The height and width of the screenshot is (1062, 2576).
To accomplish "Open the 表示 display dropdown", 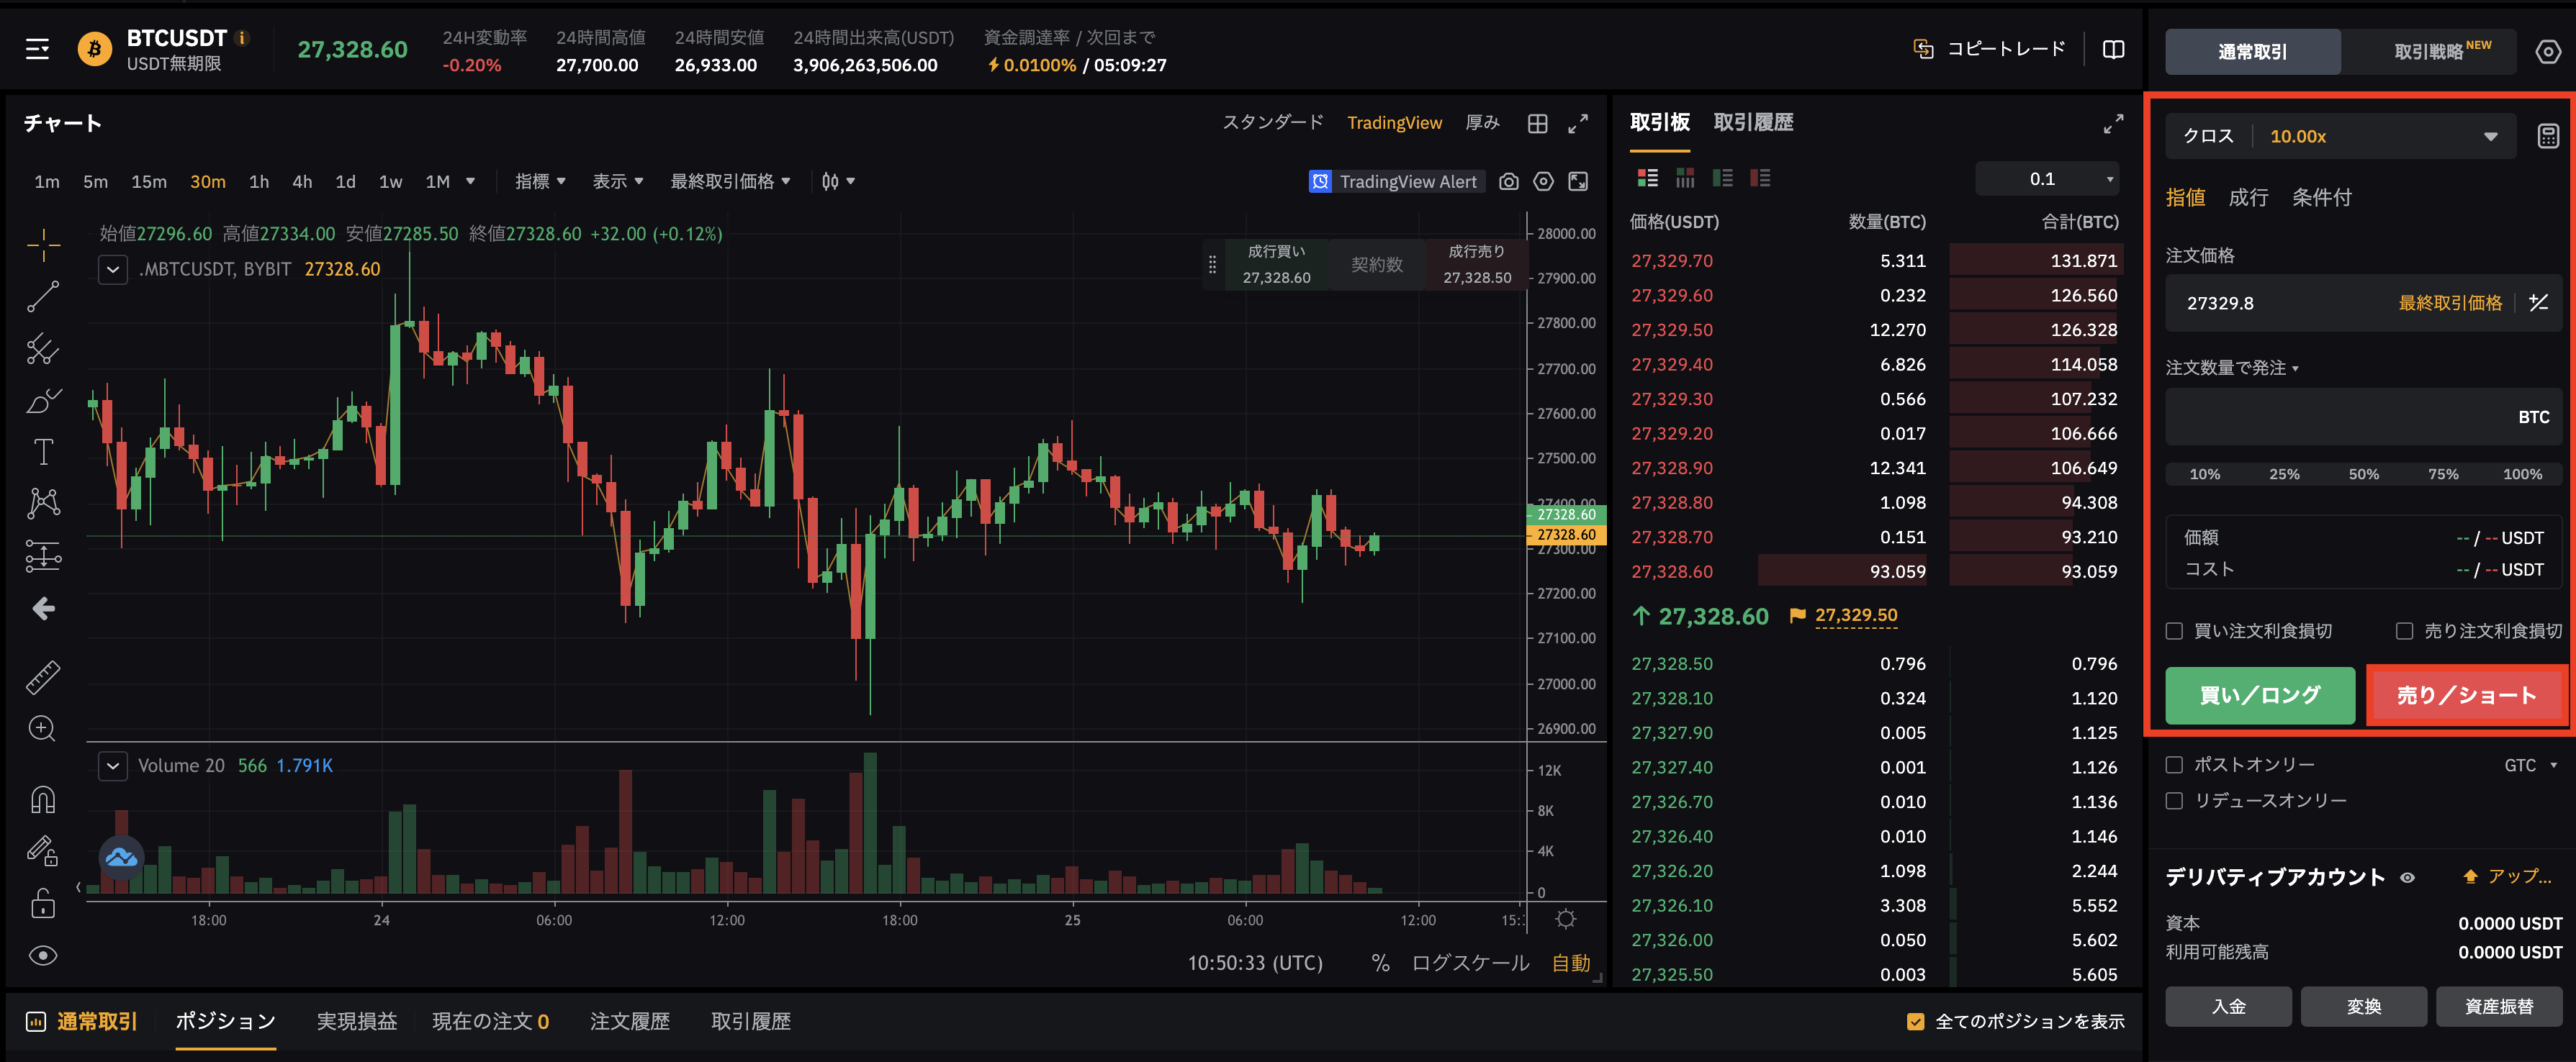I will coord(618,182).
